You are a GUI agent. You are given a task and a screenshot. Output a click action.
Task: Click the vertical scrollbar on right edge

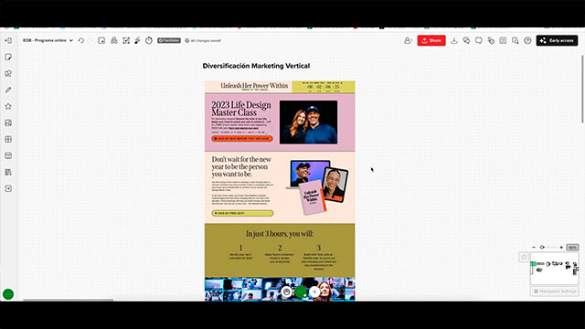tap(583, 89)
